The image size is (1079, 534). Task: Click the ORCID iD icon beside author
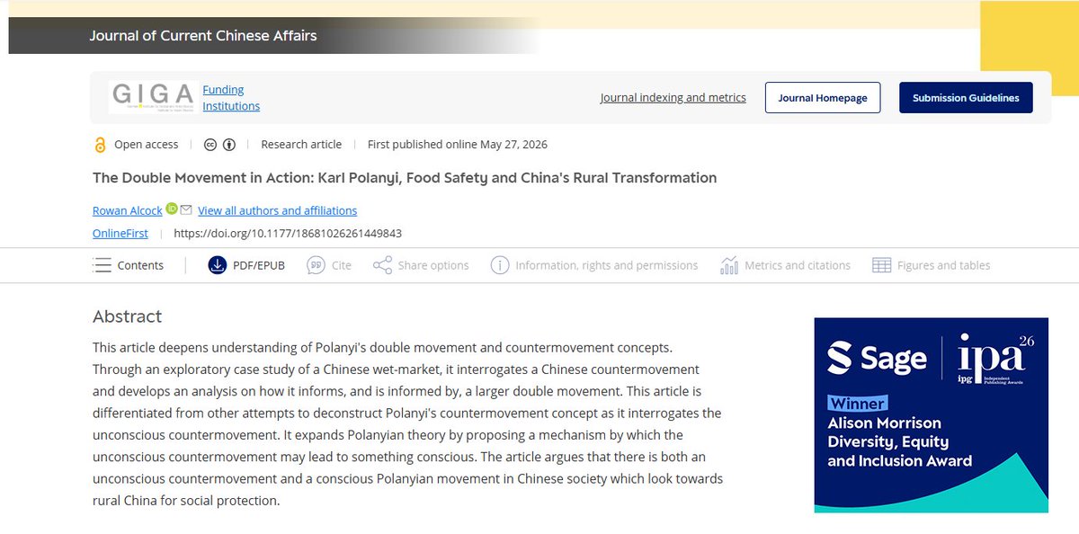coord(172,209)
